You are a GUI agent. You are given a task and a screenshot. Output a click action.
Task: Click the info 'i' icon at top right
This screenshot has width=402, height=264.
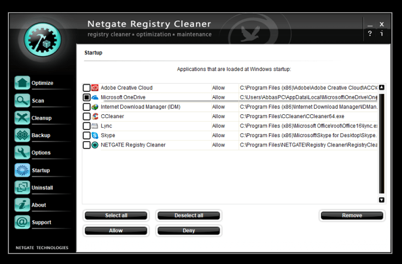(382, 33)
